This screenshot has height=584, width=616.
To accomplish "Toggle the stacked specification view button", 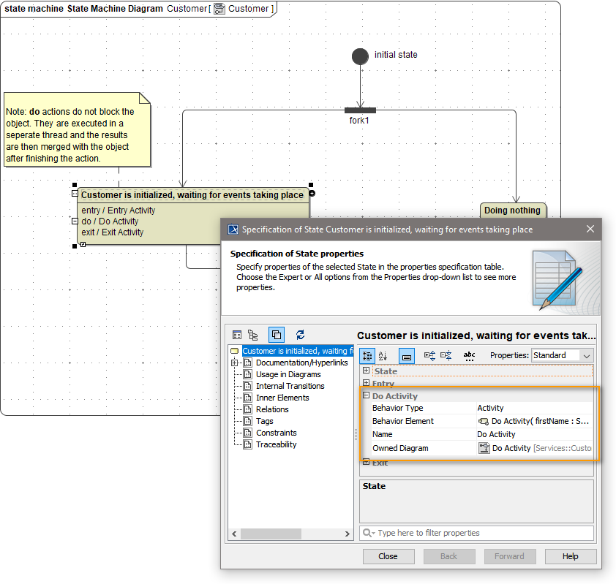I will tap(276, 335).
